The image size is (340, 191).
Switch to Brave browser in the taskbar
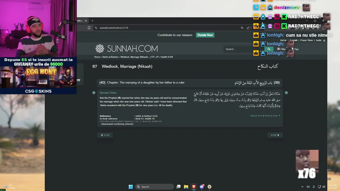[x=194, y=187]
